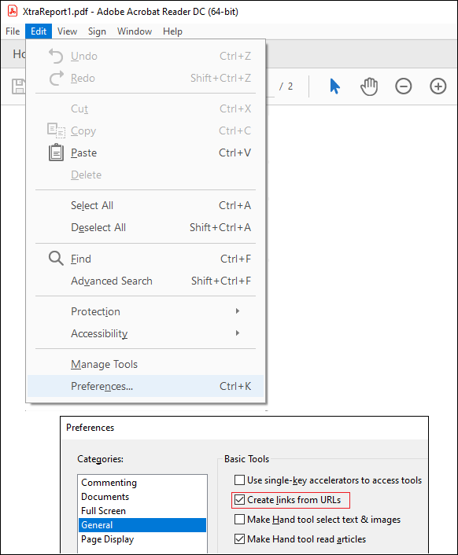Image resolution: width=458 pixels, height=555 pixels.
Task: Select the arrow selection tool
Action: (x=334, y=86)
